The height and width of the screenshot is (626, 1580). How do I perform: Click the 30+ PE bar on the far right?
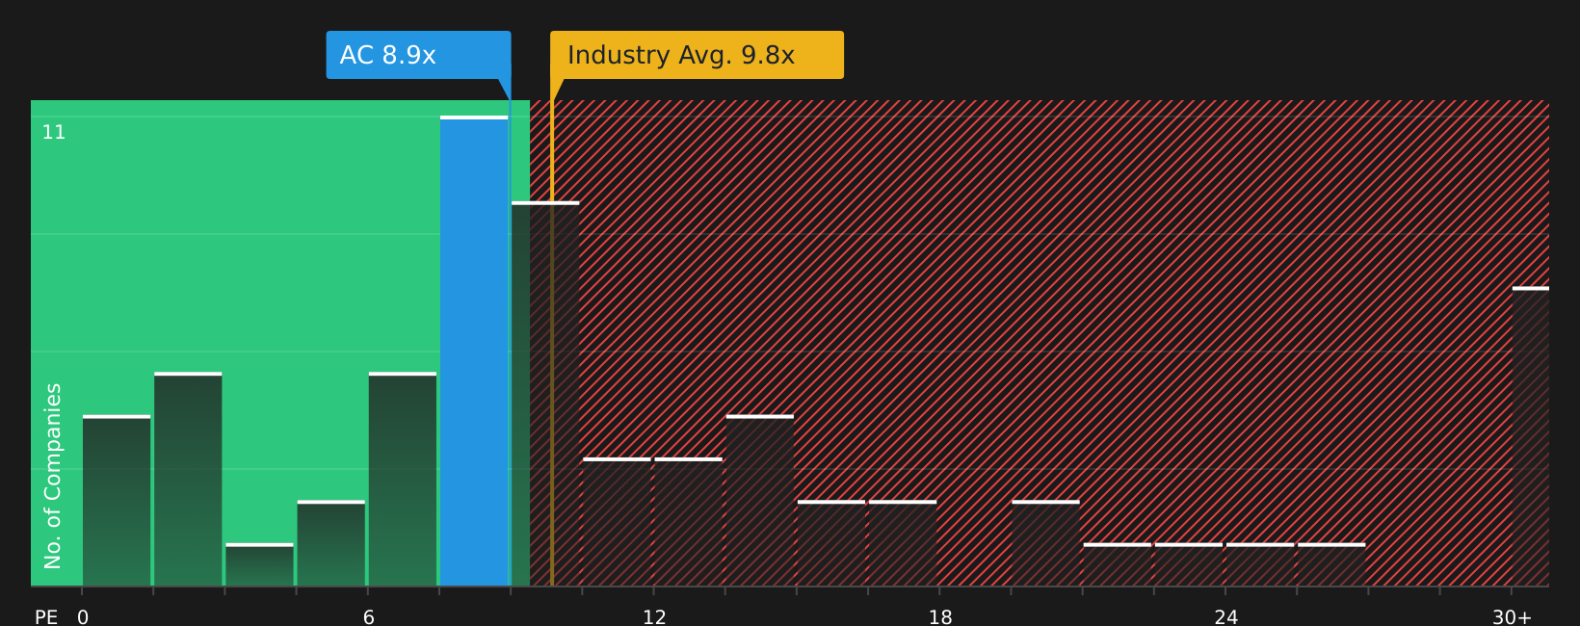coord(1530,436)
